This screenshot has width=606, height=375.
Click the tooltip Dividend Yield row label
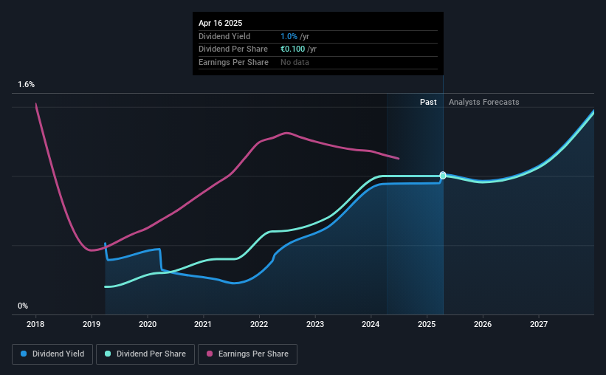[x=224, y=36]
